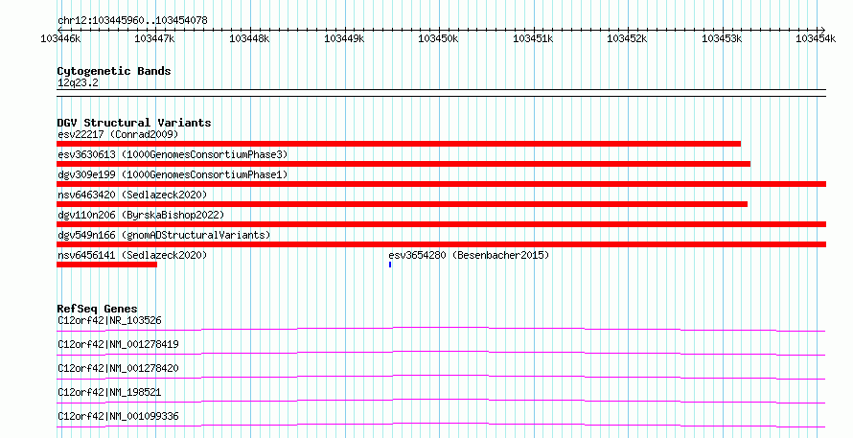Select the magenta gene line for NM_198521
853x438 pixels.
tap(441, 401)
